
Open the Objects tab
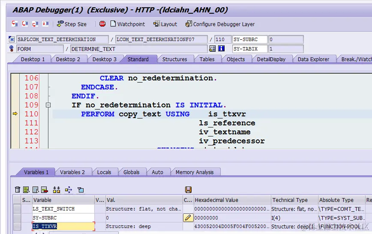coord(236,59)
